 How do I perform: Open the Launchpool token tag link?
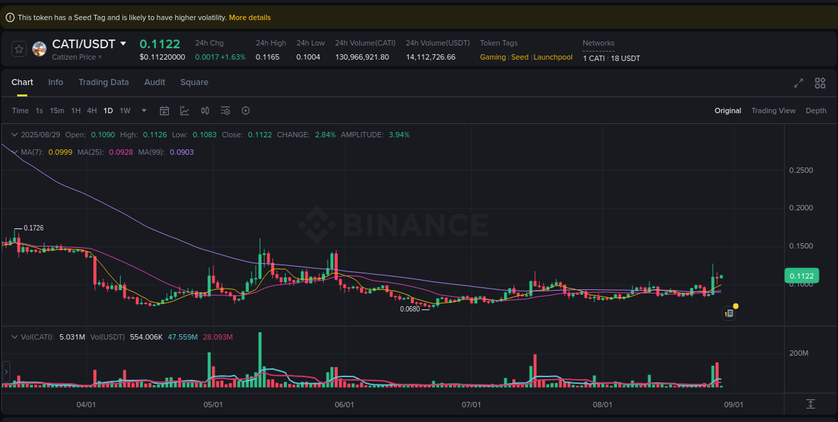(552, 57)
